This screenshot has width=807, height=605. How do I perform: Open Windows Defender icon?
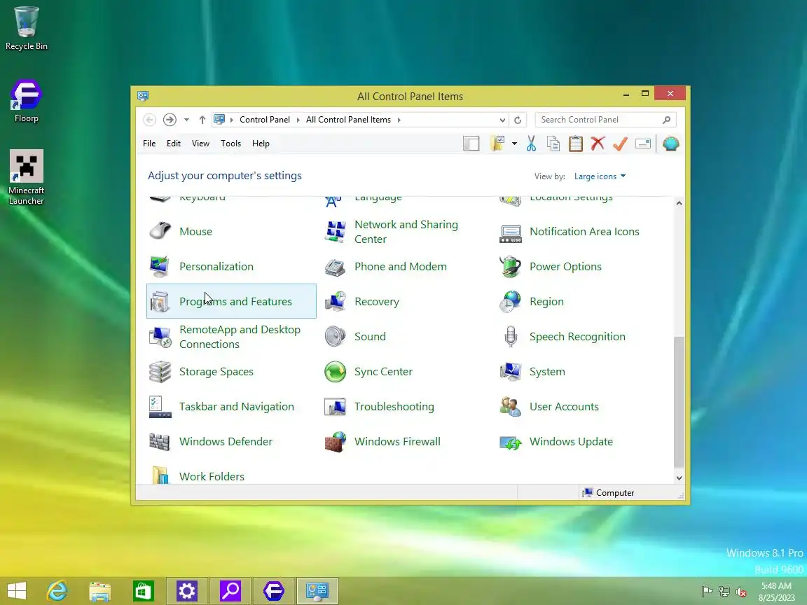click(x=160, y=441)
